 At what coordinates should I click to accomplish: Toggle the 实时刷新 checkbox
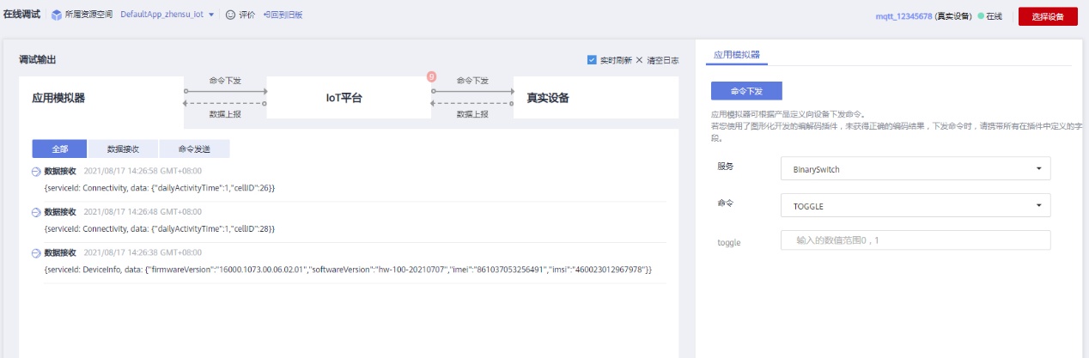(592, 60)
